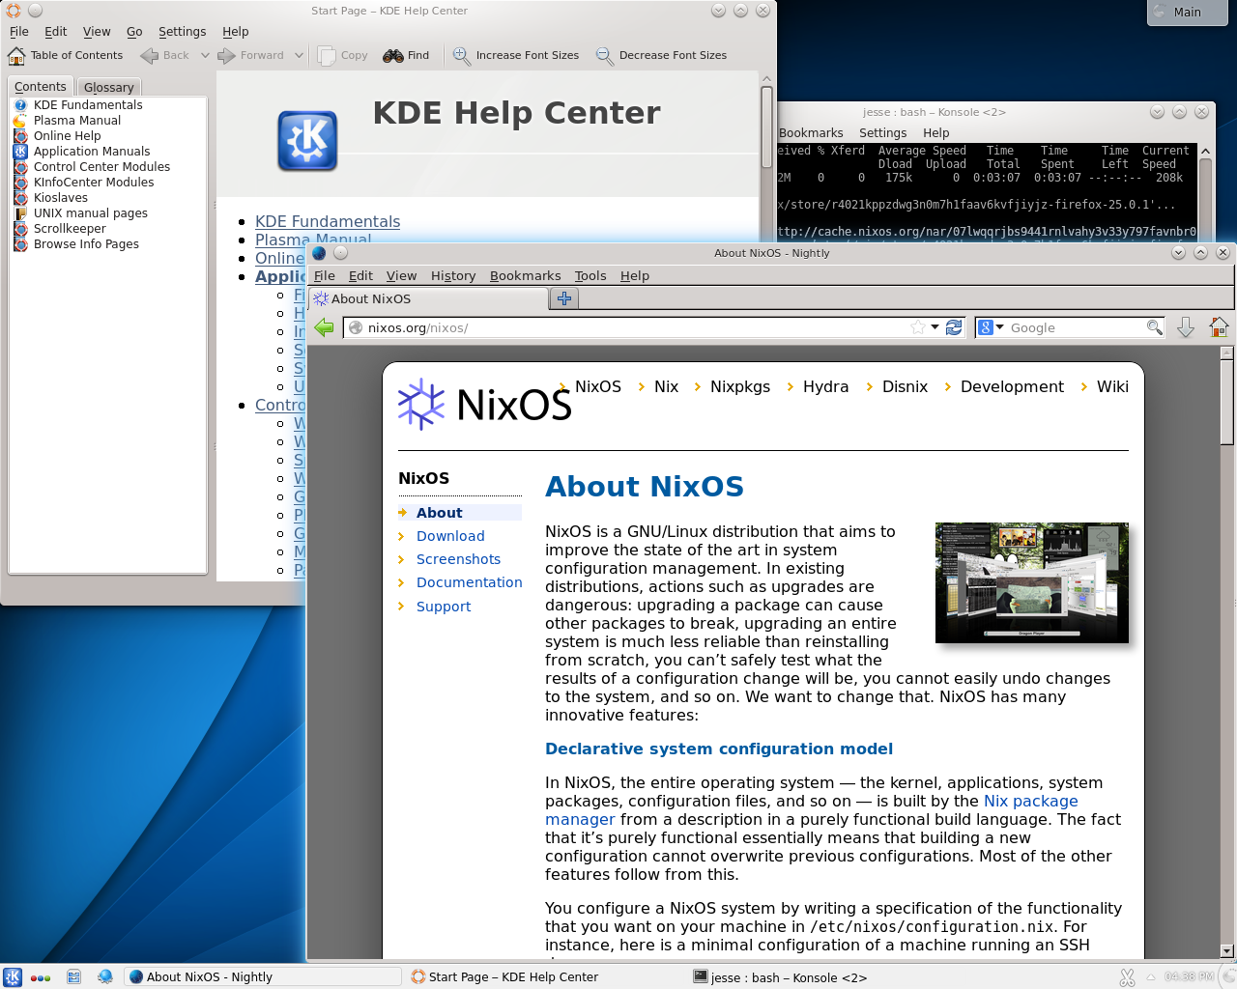1237x989 pixels.
Task: Click the Back arrow in KDE Help Center
Action: pyautogui.click(x=164, y=55)
